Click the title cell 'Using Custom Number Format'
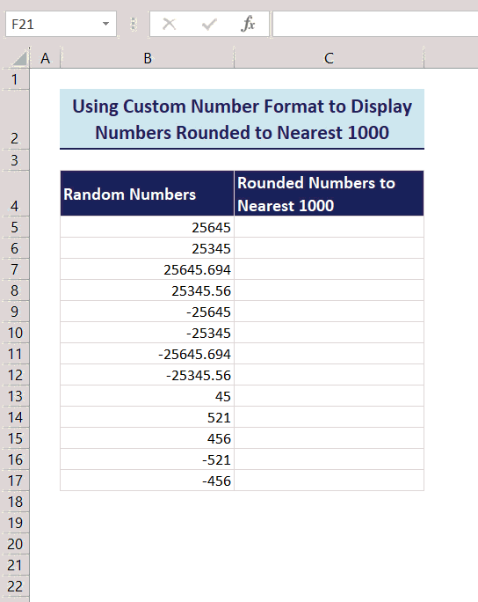Screen dimensions: 478x602 [x=242, y=119]
